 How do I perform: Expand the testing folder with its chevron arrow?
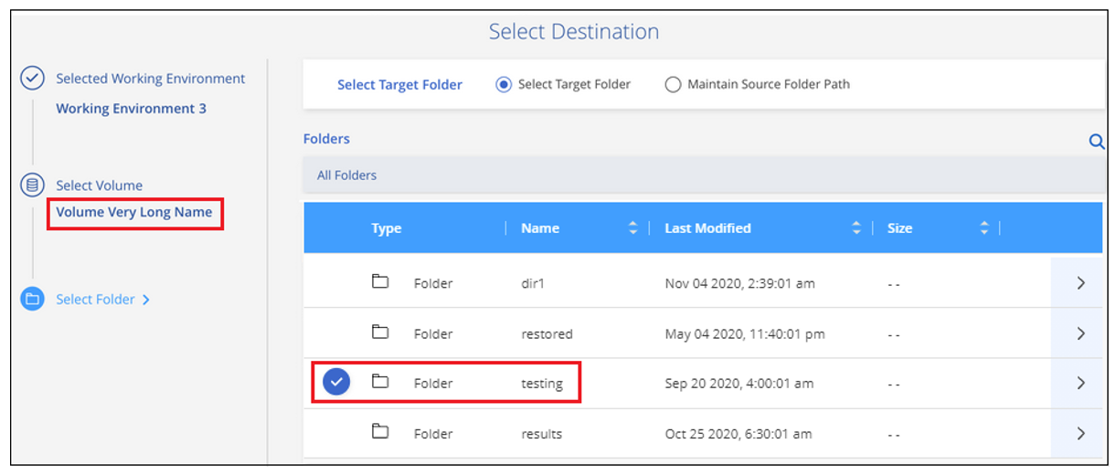pyautogui.click(x=1081, y=383)
